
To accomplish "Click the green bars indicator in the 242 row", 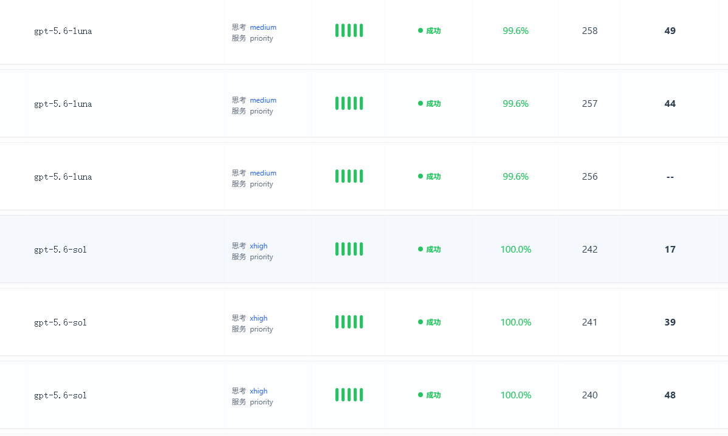I will (349, 249).
